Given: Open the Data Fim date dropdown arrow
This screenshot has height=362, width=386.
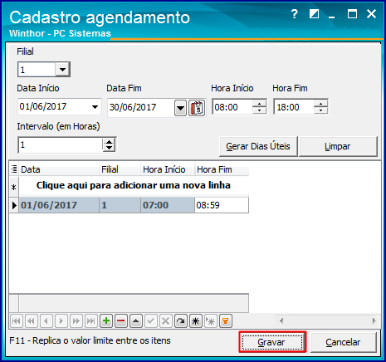Looking at the screenshot, I should click(x=180, y=108).
